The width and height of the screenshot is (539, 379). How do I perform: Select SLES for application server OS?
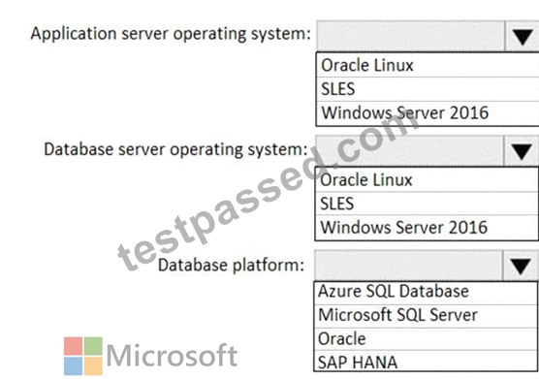[x=428, y=89]
